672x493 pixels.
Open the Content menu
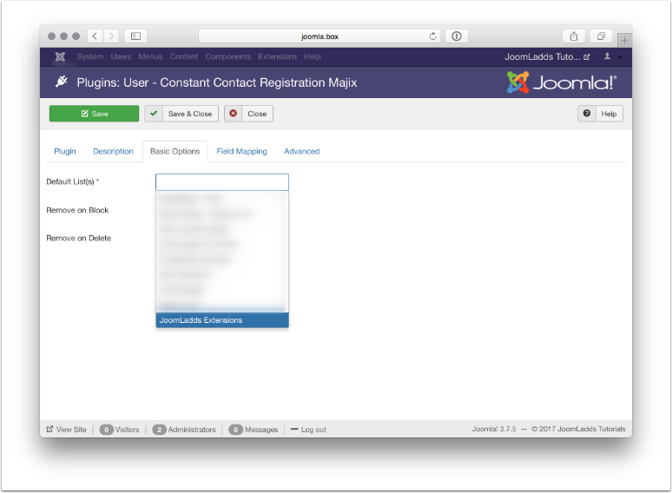[x=184, y=56]
